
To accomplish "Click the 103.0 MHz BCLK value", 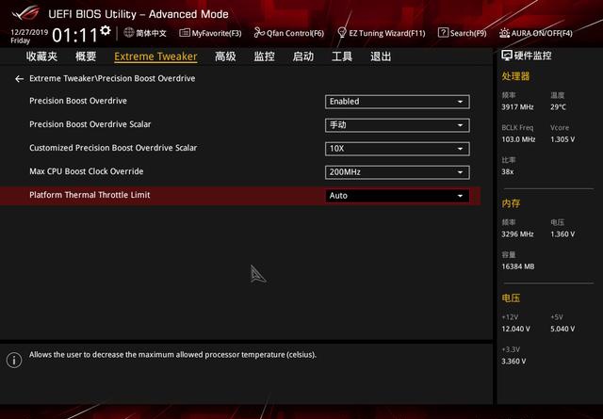I will pyautogui.click(x=518, y=139).
